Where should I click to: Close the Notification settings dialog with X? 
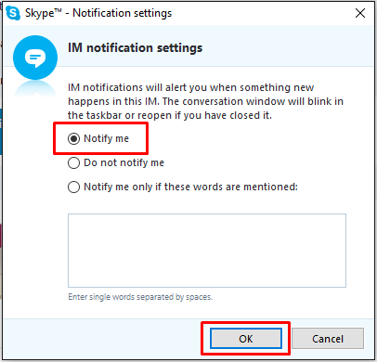[360, 13]
